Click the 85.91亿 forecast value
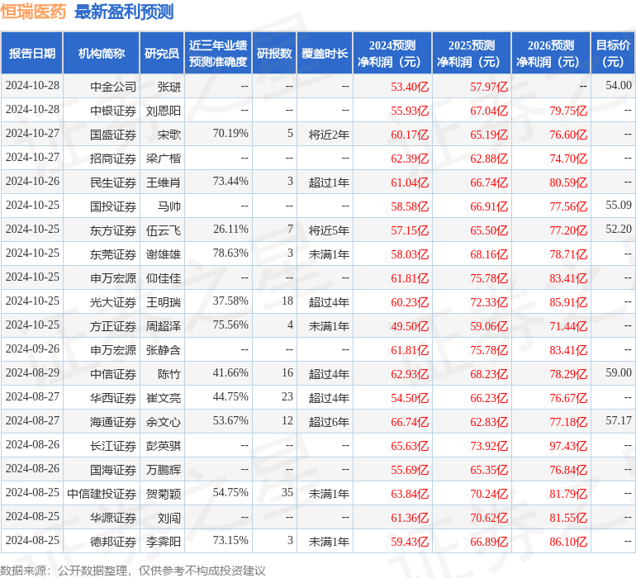Image resolution: width=636 pixels, height=578 pixels. 568,301
